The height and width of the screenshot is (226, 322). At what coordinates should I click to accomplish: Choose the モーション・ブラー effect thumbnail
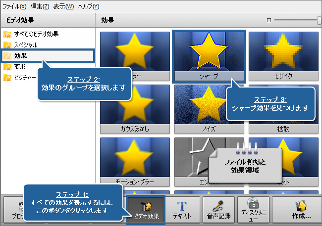click(135, 162)
